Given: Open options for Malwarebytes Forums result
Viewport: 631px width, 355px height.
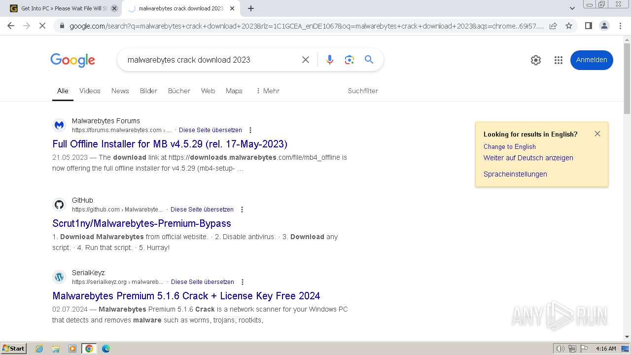Looking at the screenshot, I should (x=250, y=130).
